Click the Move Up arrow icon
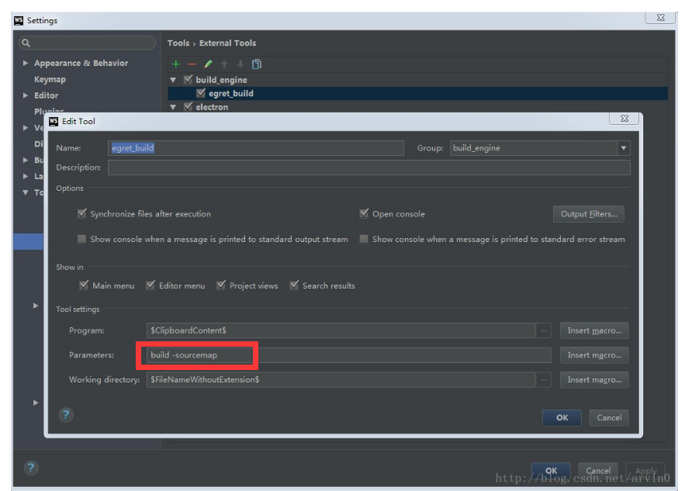Image resolution: width=685 pixels, height=491 pixels. click(x=224, y=64)
